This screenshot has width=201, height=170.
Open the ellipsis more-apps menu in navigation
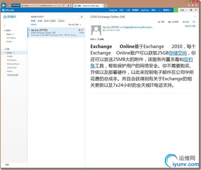[159, 10]
